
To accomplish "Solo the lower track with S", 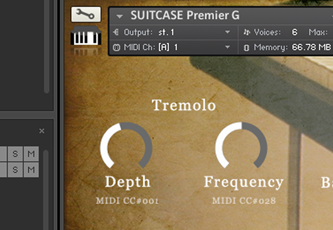I will (15, 170).
